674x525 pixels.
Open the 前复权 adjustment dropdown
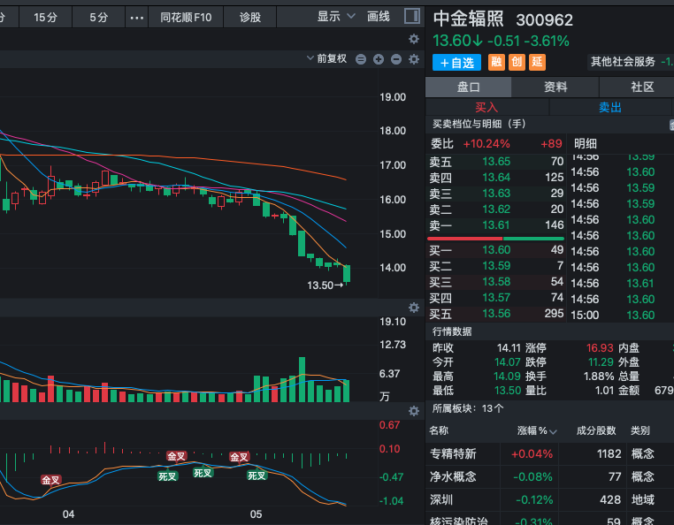(326, 58)
